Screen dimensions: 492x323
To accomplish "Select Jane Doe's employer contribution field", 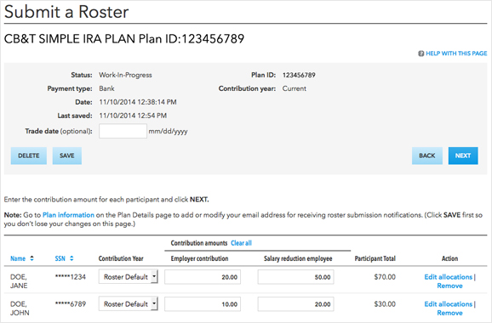I will [x=203, y=277].
